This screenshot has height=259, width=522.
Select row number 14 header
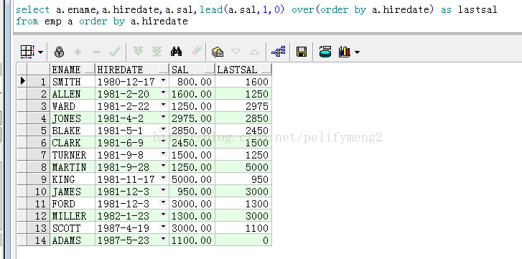(x=38, y=240)
